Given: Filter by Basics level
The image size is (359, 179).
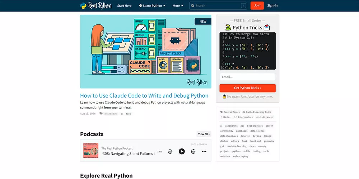Looking at the screenshot, I should click(x=225, y=117).
